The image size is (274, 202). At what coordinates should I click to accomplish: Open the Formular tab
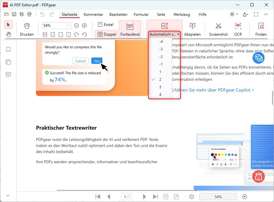[x=141, y=15]
